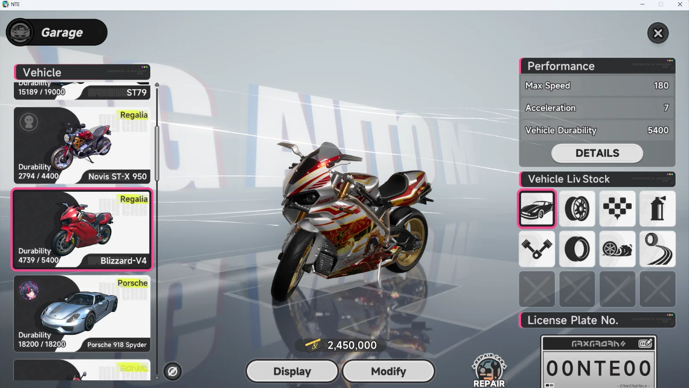Click the NTE app icon in title bar
689x388 pixels.
click(x=5, y=4)
